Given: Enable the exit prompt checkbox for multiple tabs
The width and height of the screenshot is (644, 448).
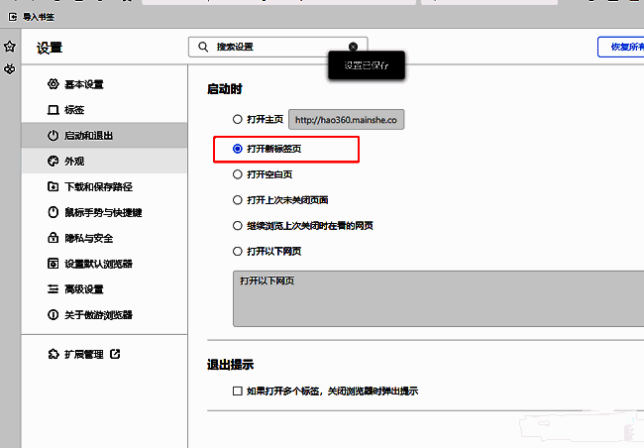Looking at the screenshot, I should [x=237, y=392].
